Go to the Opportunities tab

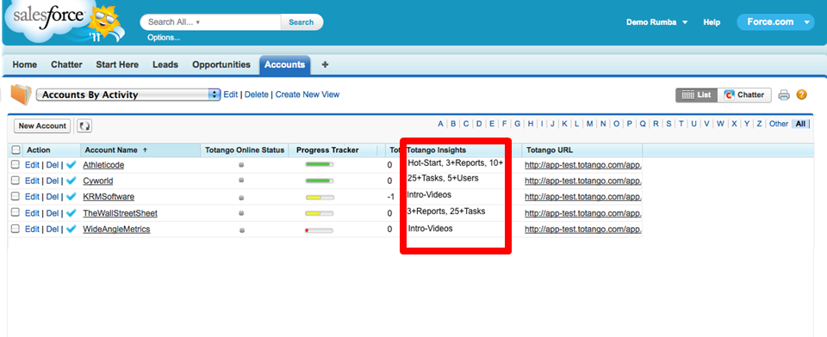221,64
